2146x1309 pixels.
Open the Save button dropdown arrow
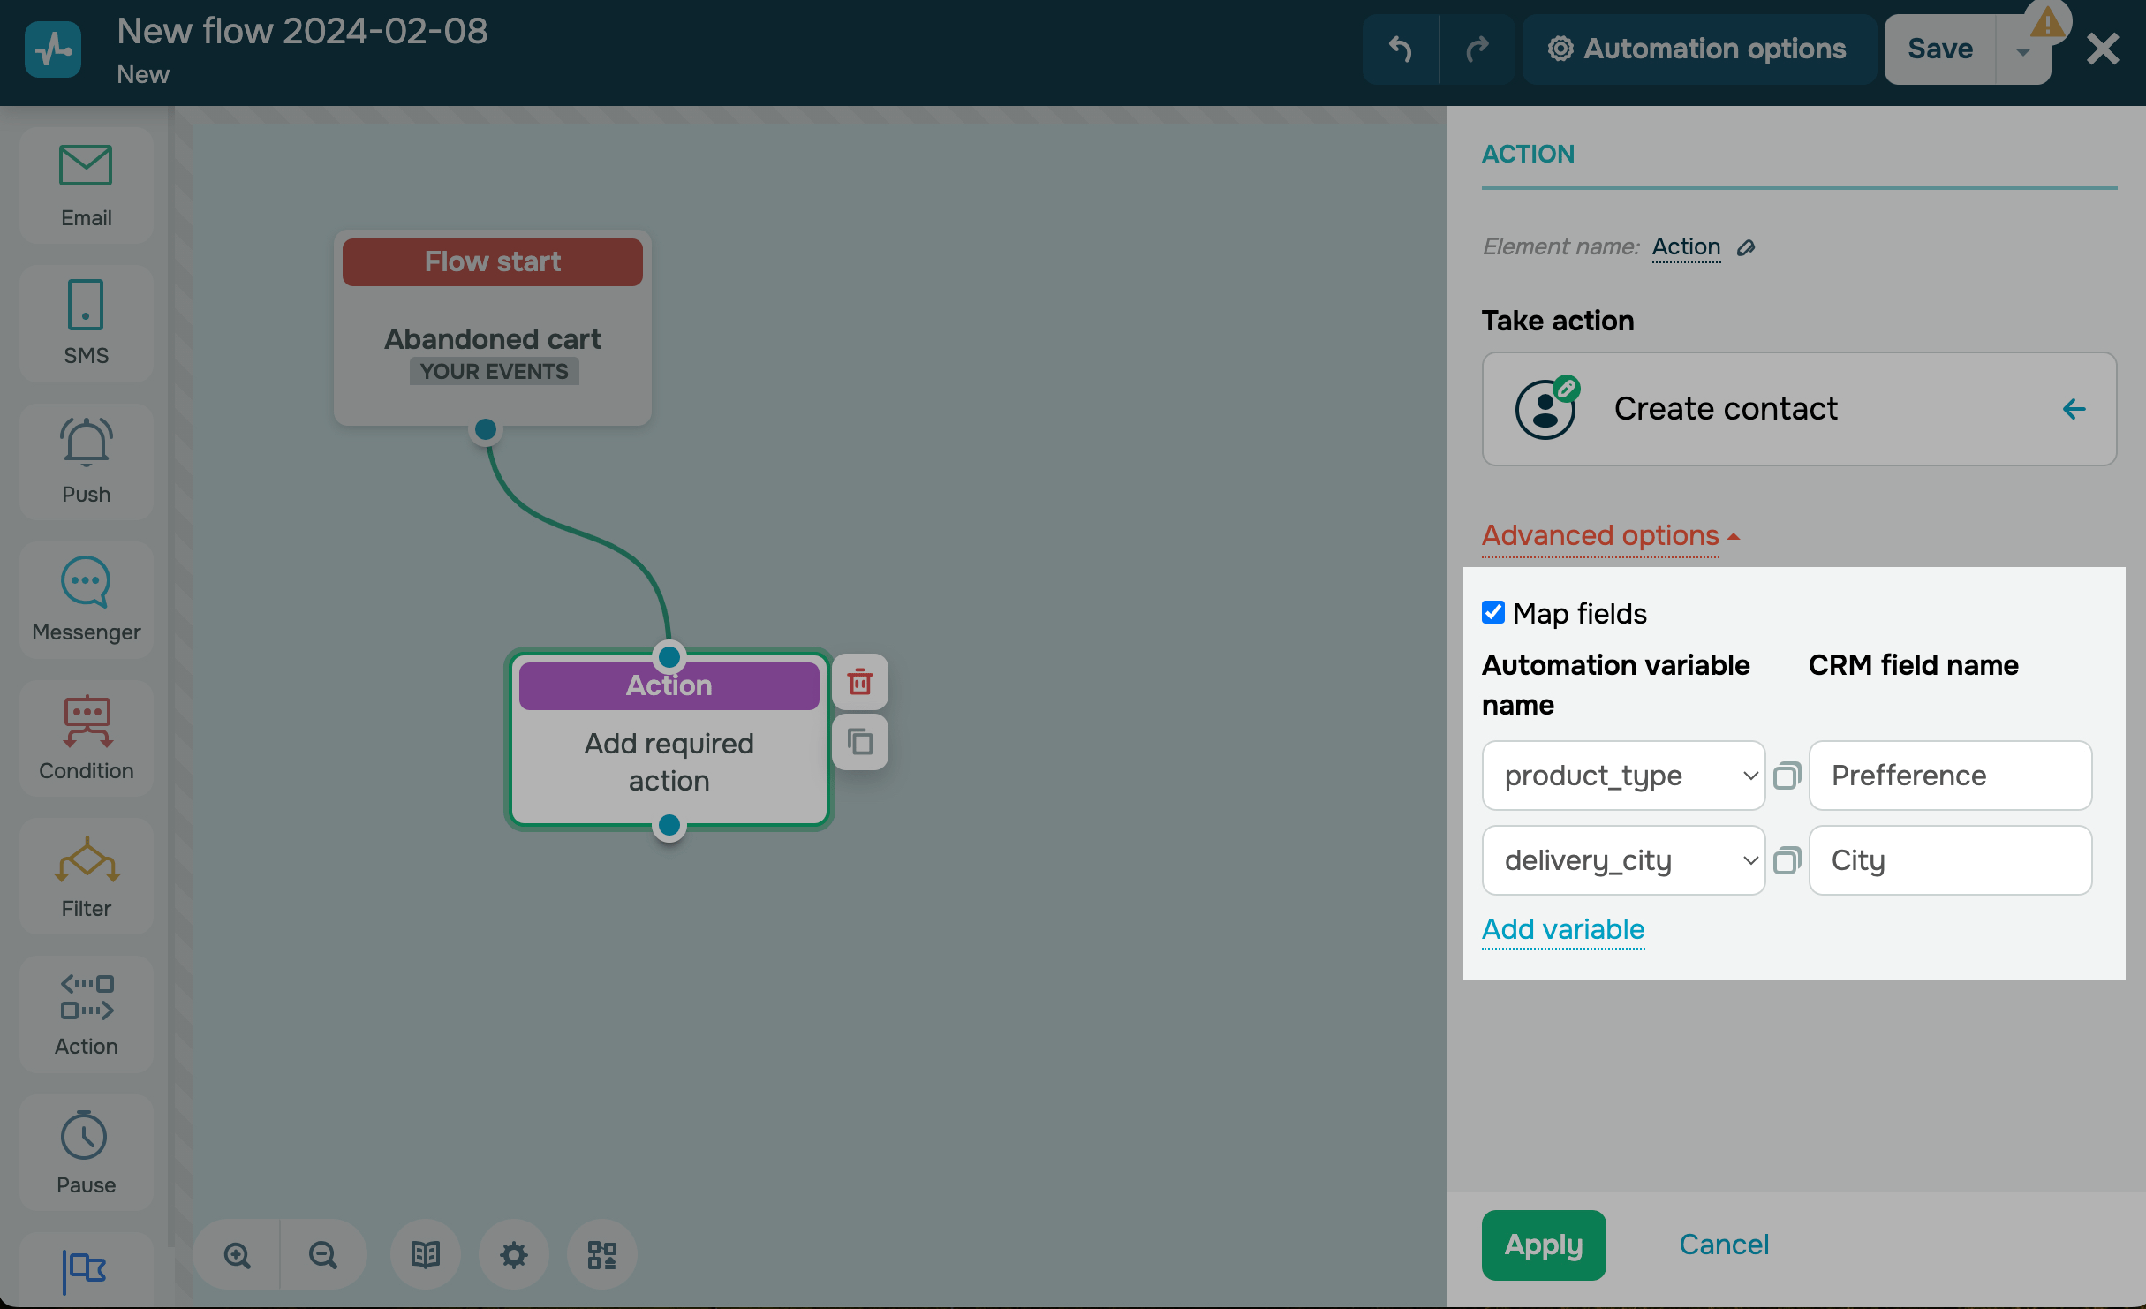(x=2022, y=50)
